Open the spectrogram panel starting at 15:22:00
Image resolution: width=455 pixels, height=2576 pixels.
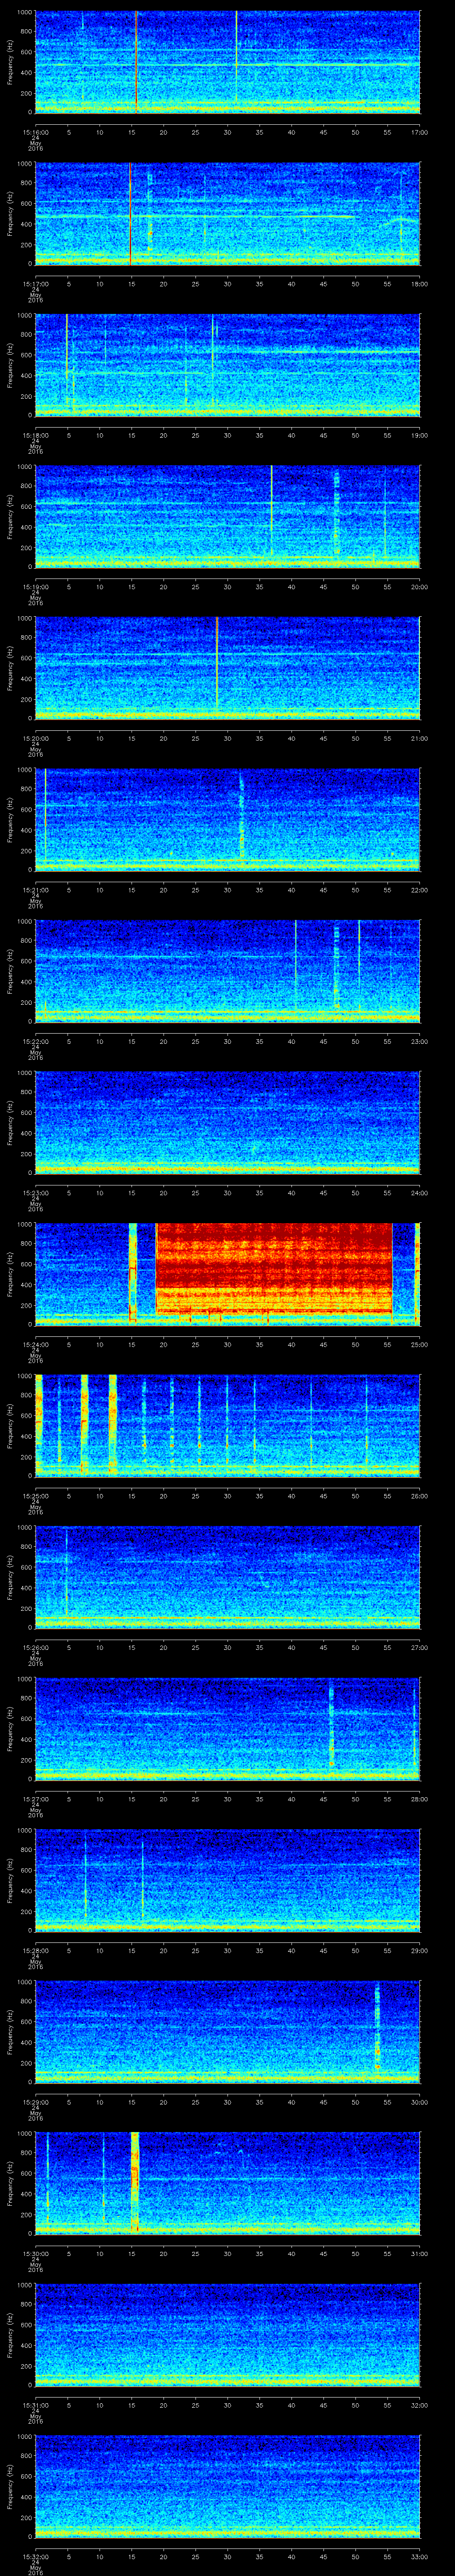pyautogui.click(x=227, y=971)
